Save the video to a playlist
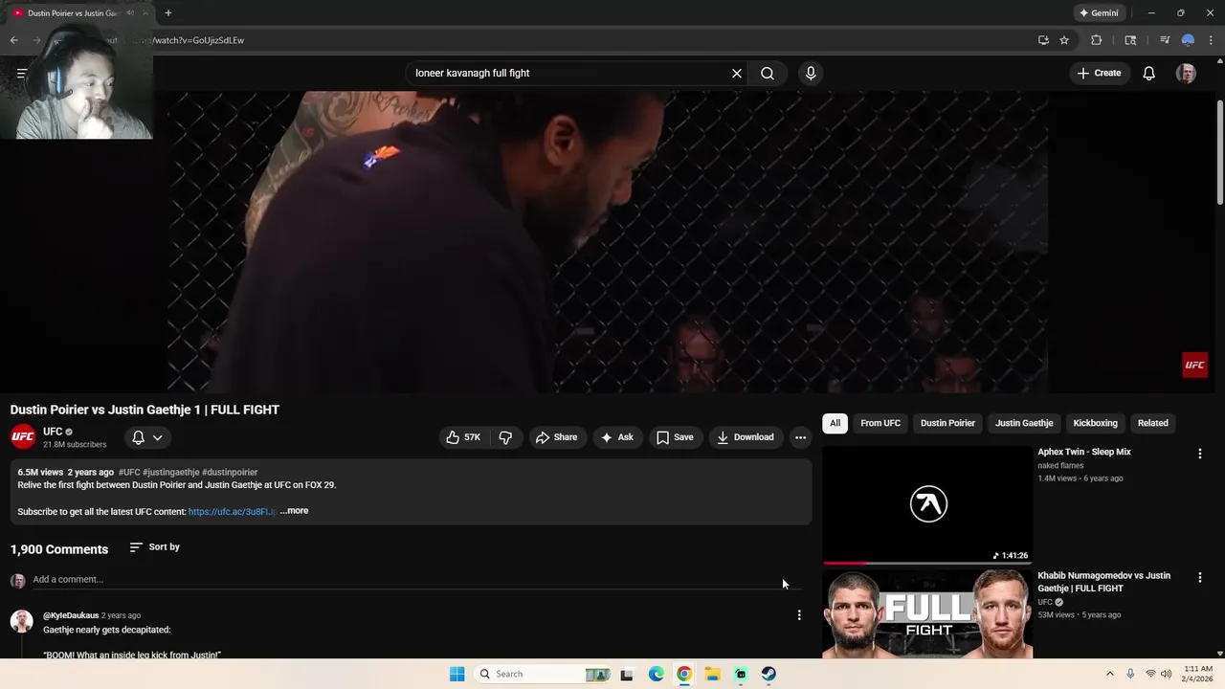The height and width of the screenshot is (689, 1225). coord(675,437)
